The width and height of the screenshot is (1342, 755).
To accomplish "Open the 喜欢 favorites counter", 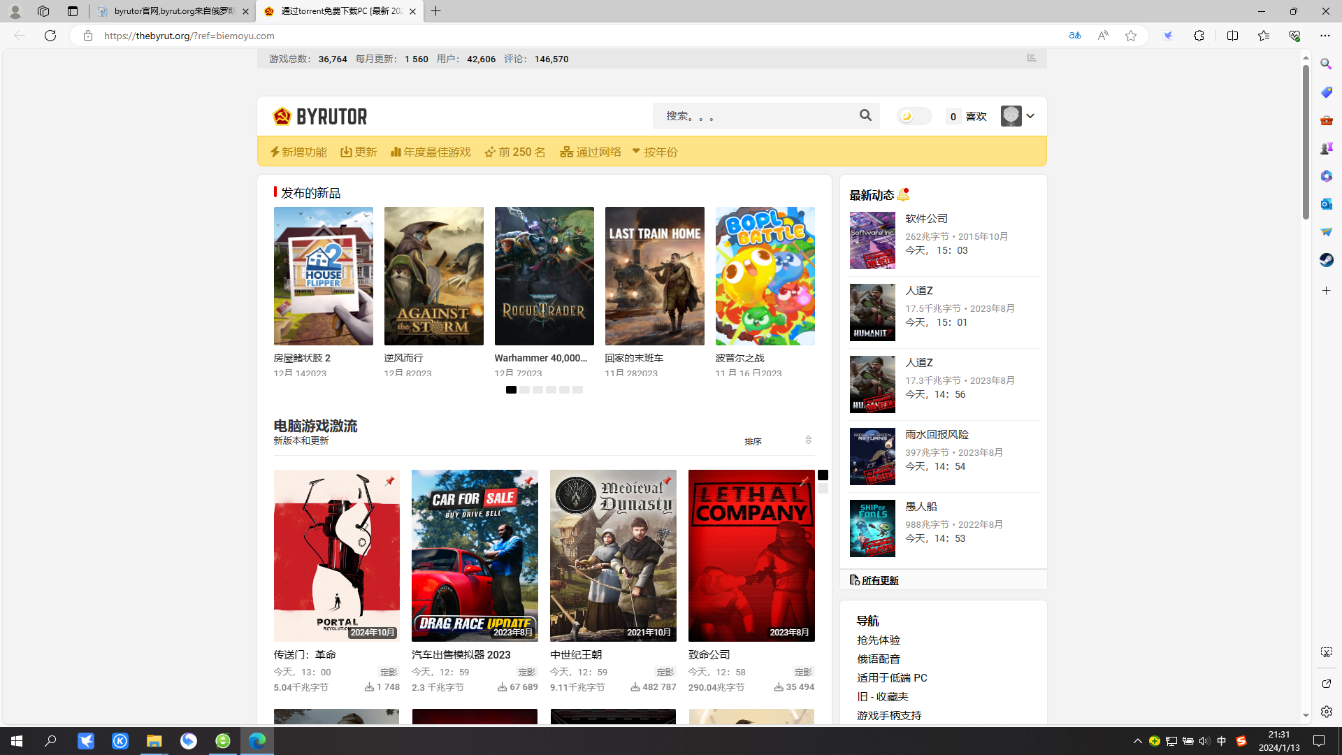I will click(x=966, y=117).
